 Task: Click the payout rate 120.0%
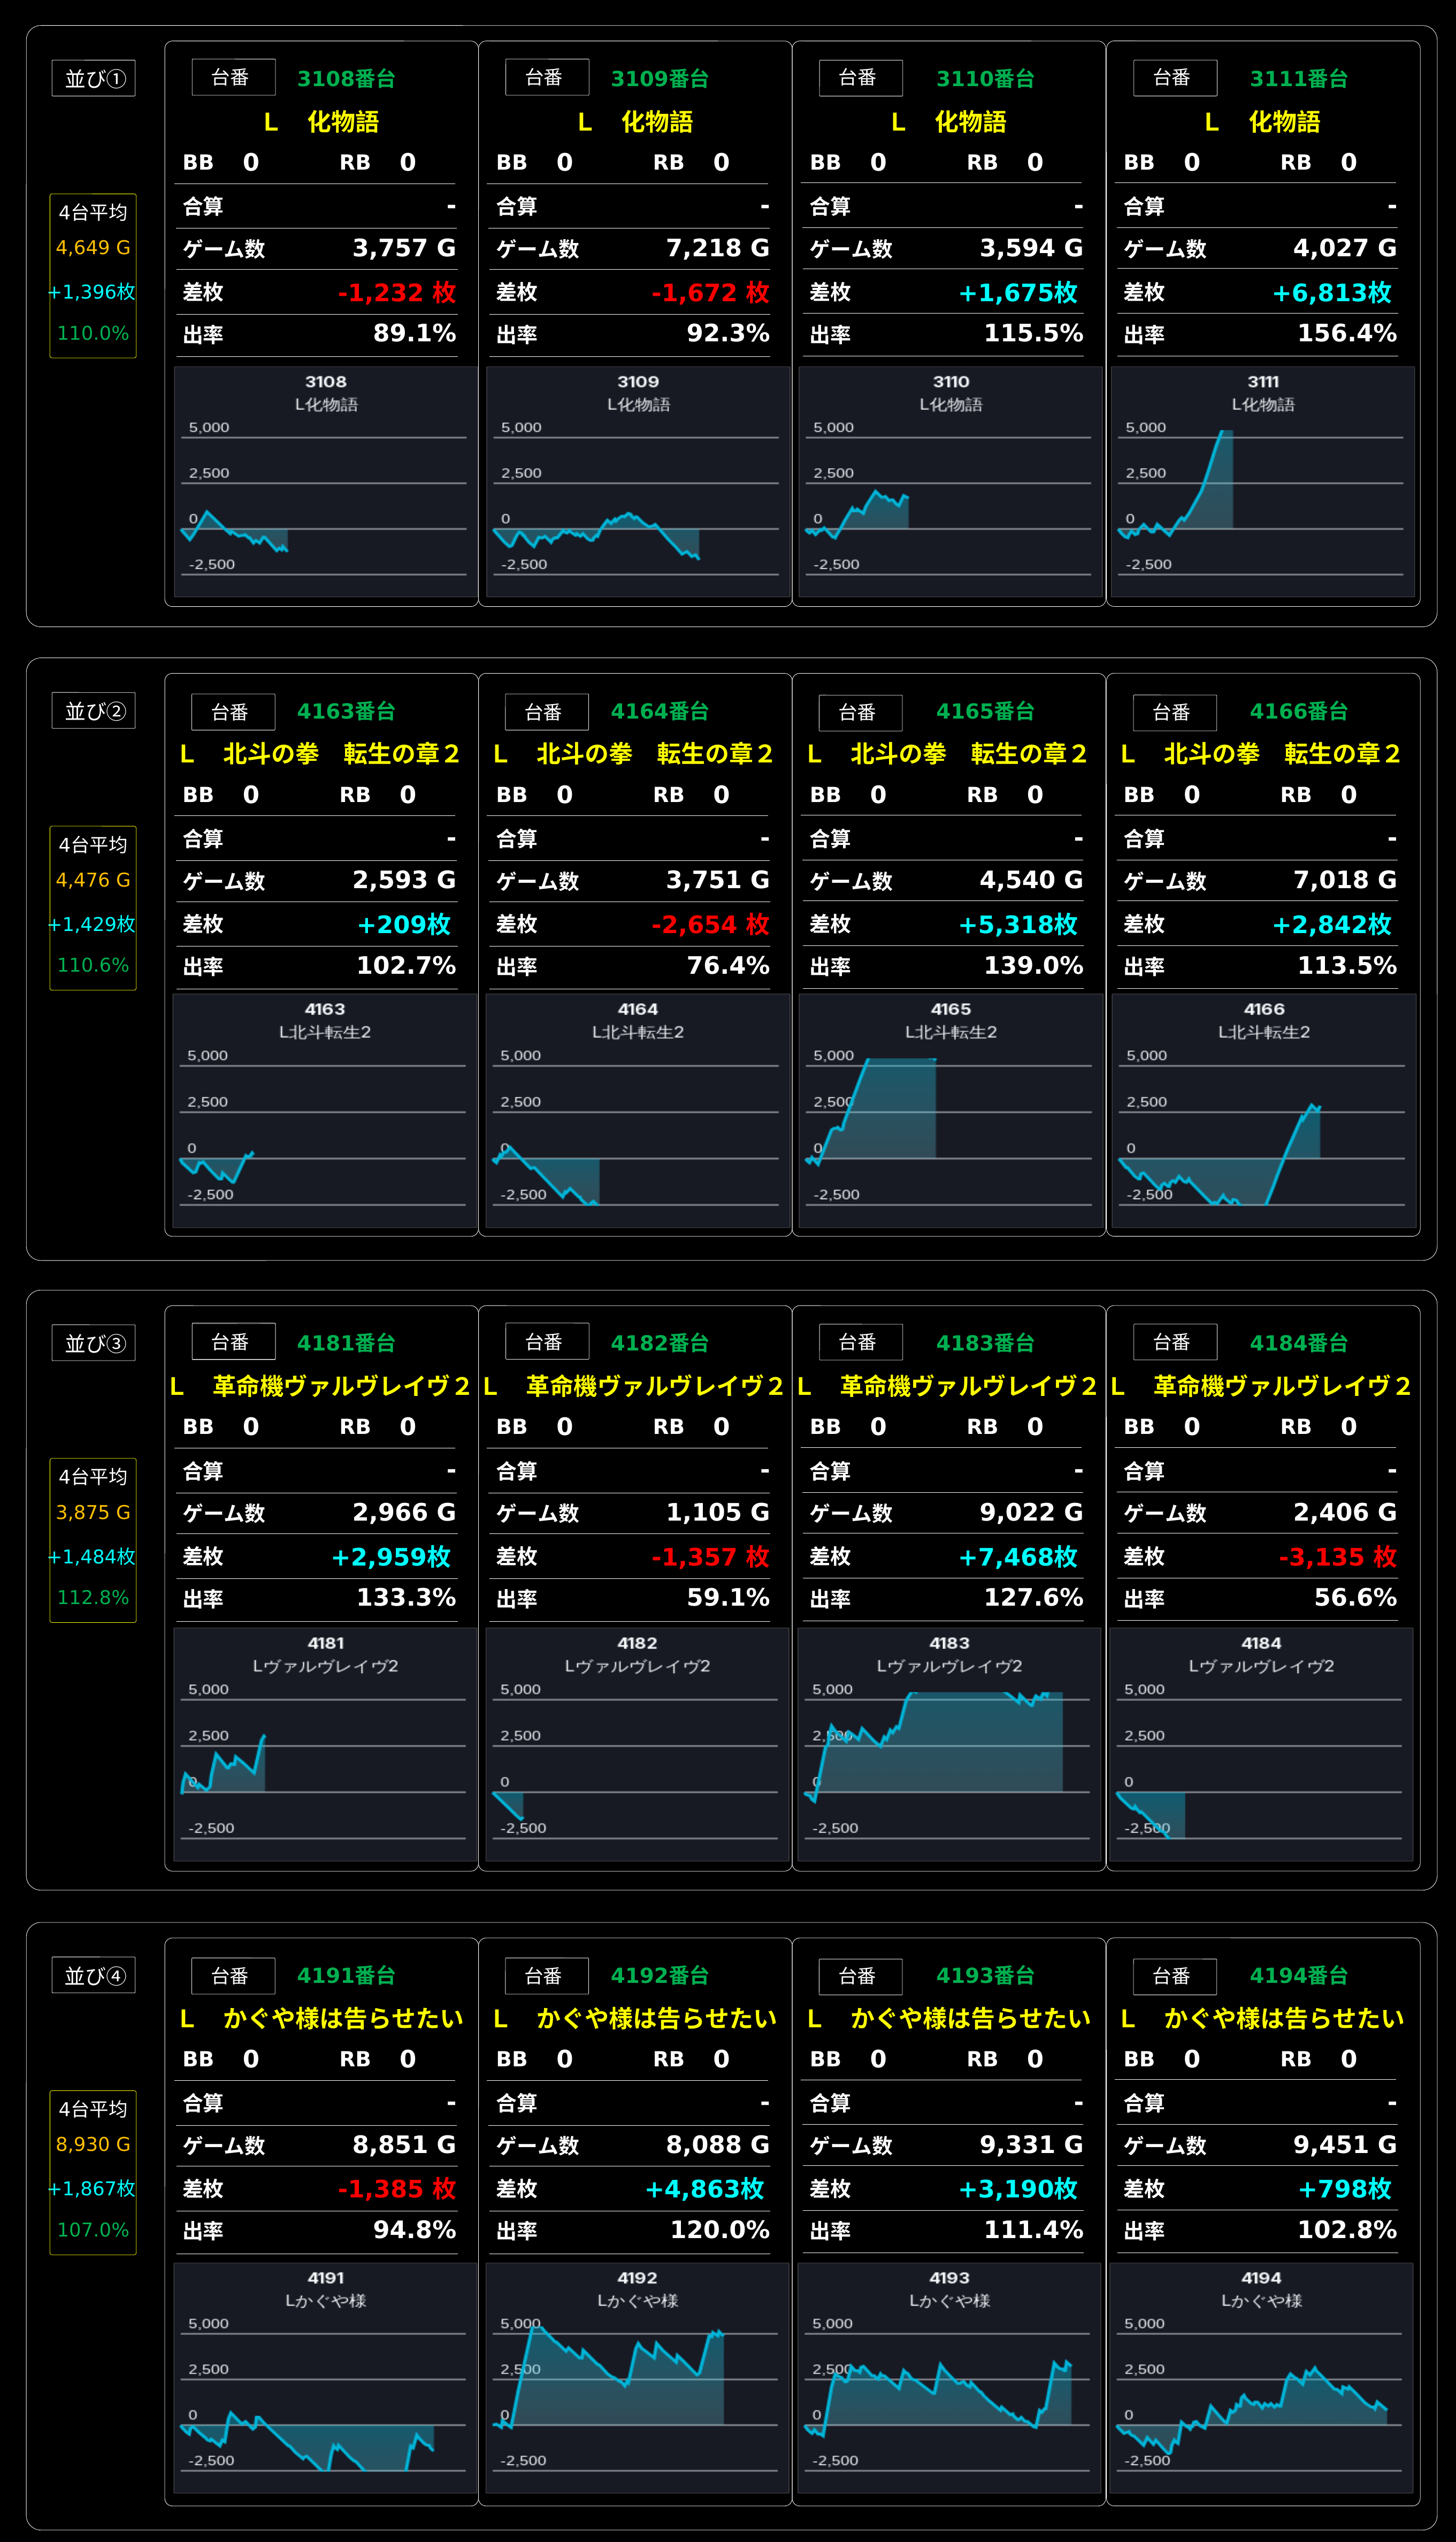(720, 2229)
